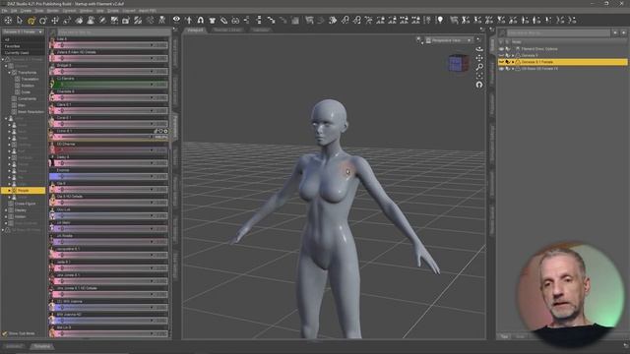Click the magnet-shaped toolbar icon
Image resolution: width=630 pixels, height=354 pixels.
pos(200,20)
